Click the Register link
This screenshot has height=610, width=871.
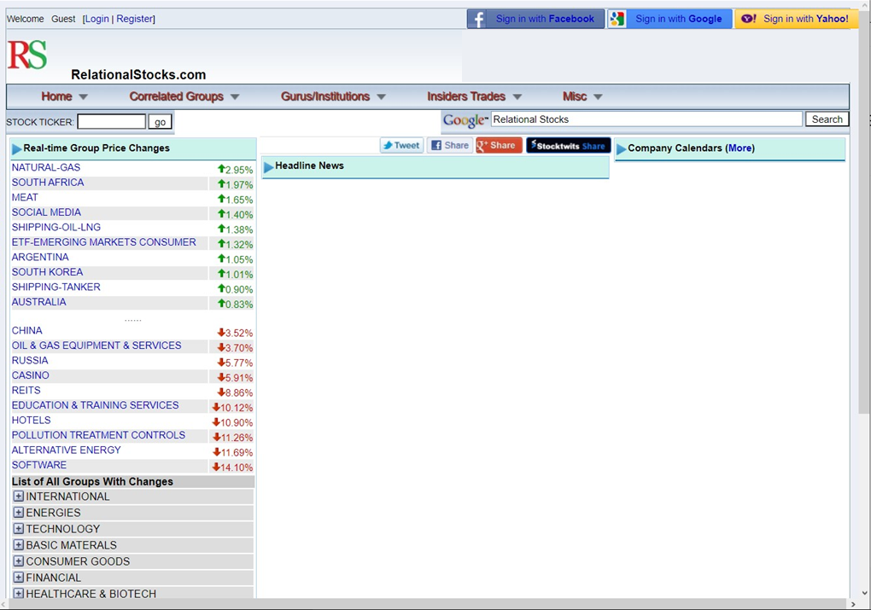click(x=134, y=19)
